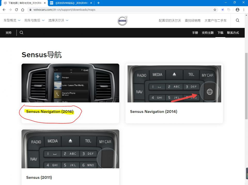248x185 pixels.
Task: Click the page vertical scrollbar
Action: pyautogui.click(x=246, y=86)
